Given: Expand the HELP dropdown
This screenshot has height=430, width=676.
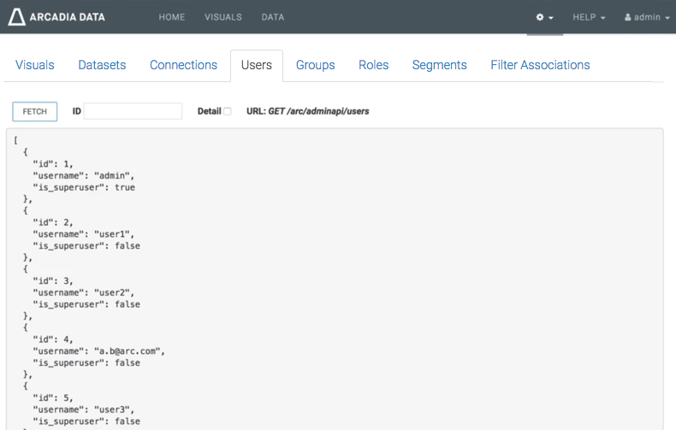Looking at the screenshot, I should coord(589,17).
